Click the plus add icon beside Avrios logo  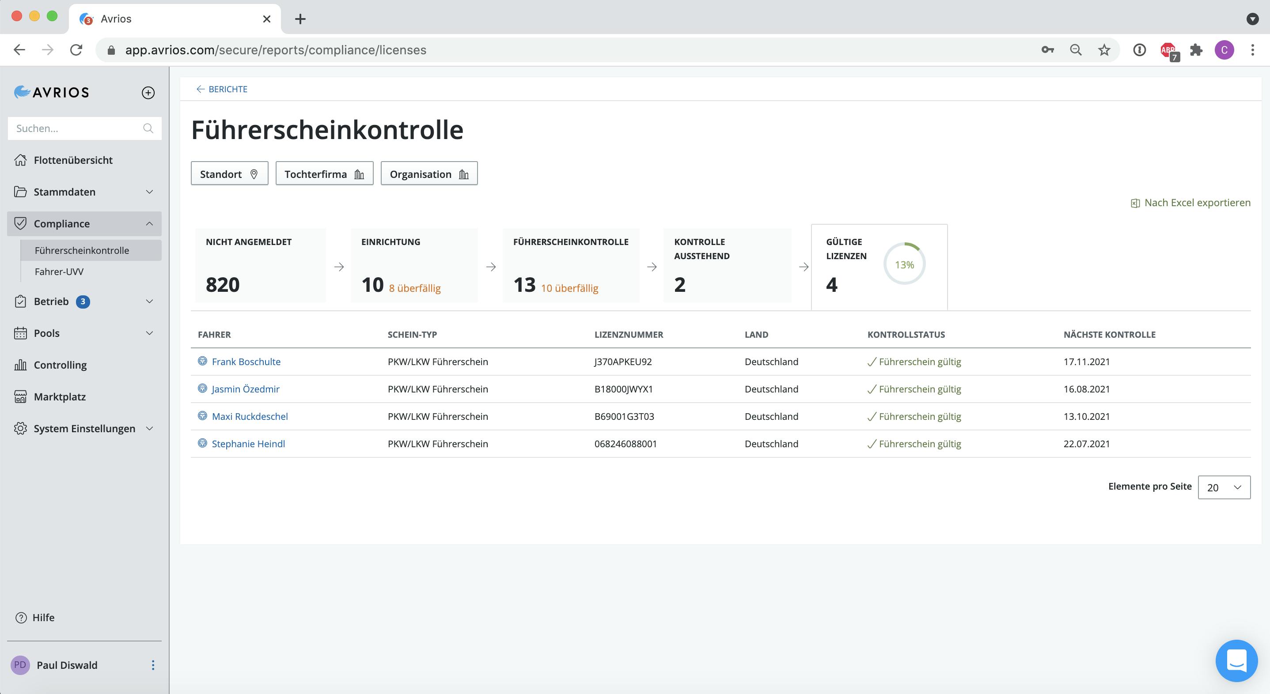tap(148, 93)
